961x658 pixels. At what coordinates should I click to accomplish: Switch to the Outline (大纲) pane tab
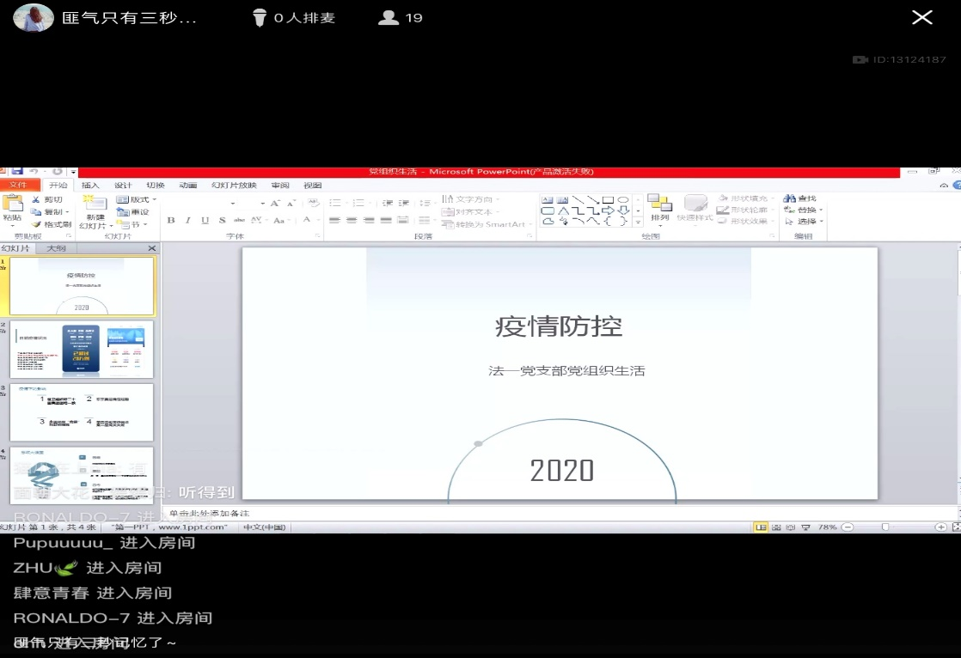pos(56,248)
